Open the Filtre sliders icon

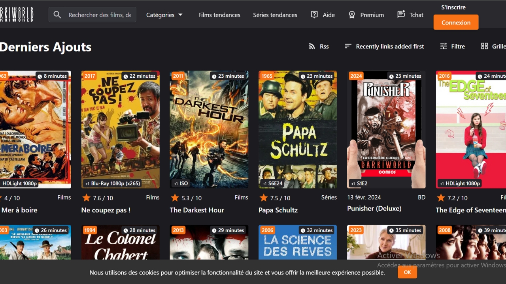pyautogui.click(x=444, y=46)
